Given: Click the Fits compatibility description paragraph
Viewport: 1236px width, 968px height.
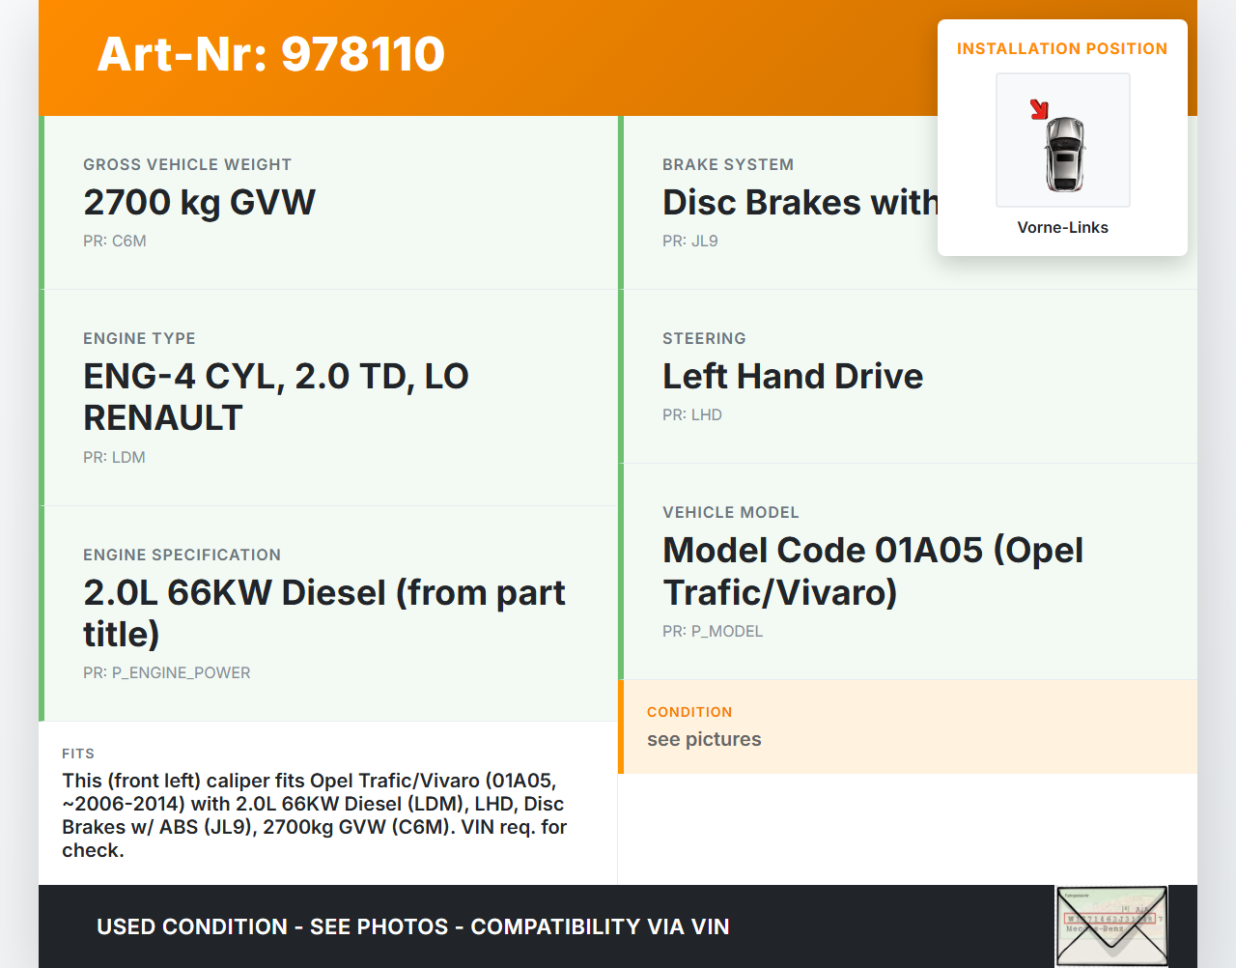Looking at the screenshot, I should (x=315, y=815).
